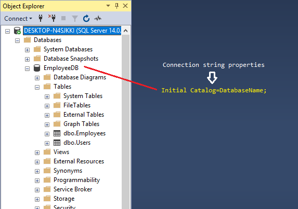Select Programmability in the tree
Screen dimensions: 298x209
click(76, 180)
